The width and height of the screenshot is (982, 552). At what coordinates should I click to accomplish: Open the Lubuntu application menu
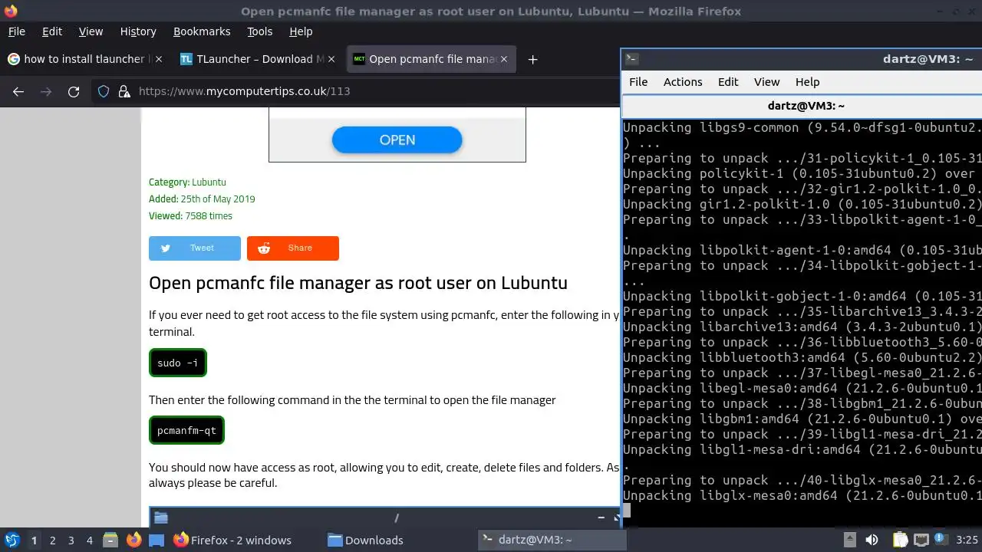pos(12,540)
